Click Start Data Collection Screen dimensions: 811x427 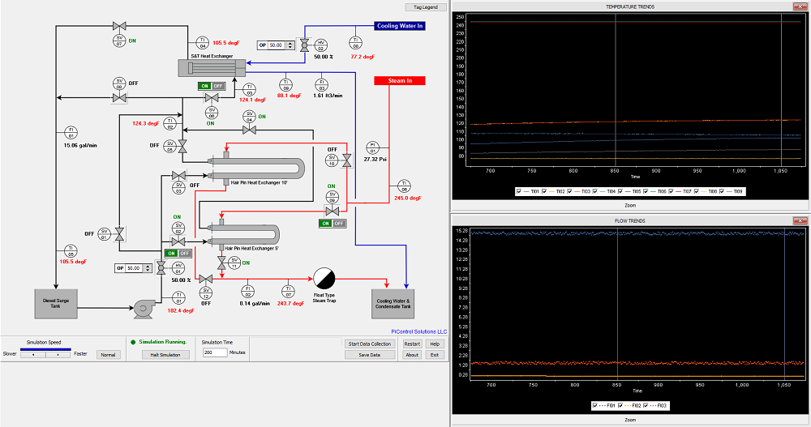coord(370,344)
